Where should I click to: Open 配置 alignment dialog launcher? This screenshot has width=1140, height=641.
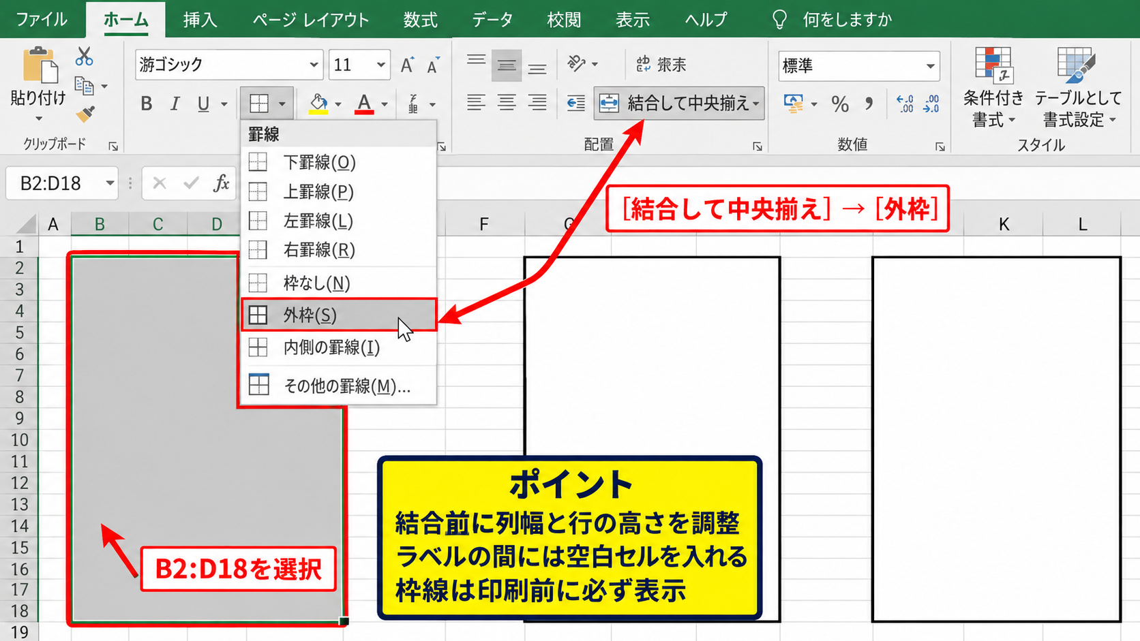point(757,146)
